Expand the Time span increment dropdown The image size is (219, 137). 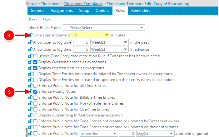pyautogui.click(x=91, y=35)
